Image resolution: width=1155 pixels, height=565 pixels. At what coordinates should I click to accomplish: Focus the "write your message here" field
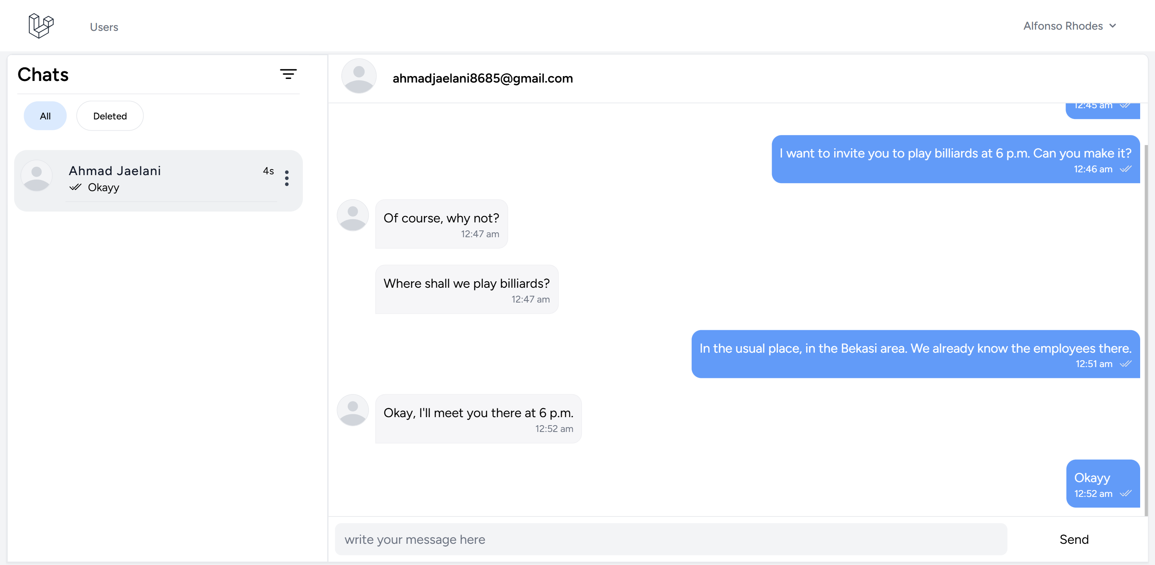pos(671,539)
